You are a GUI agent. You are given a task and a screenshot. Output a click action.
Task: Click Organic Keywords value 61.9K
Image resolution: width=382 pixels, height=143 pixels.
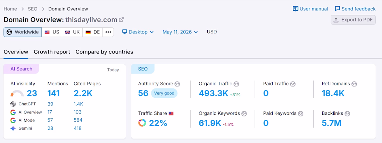(x=210, y=123)
